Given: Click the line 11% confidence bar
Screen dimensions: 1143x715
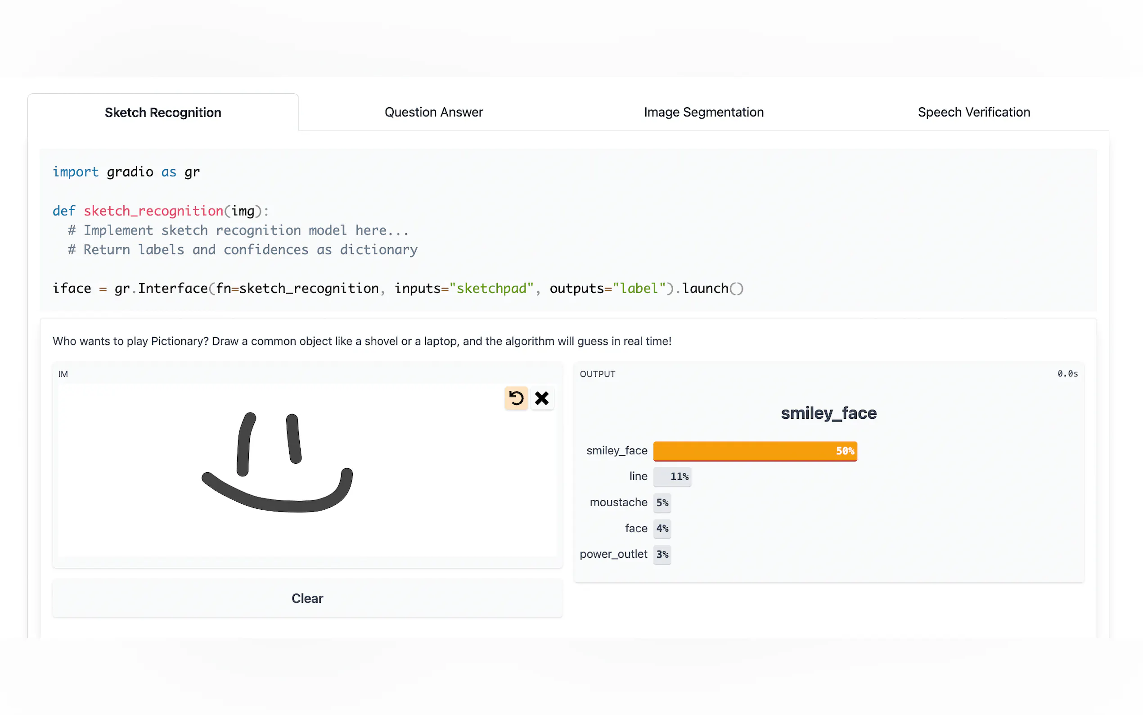Looking at the screenshot, I should click(671, 477).
